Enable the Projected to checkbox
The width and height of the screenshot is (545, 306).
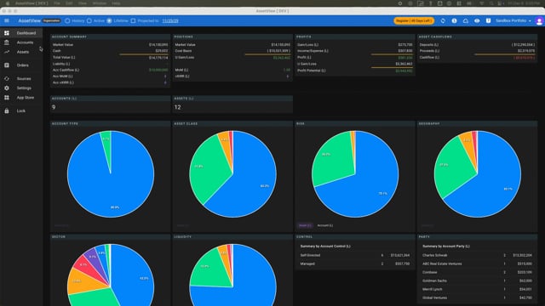(x=133, y=20)
